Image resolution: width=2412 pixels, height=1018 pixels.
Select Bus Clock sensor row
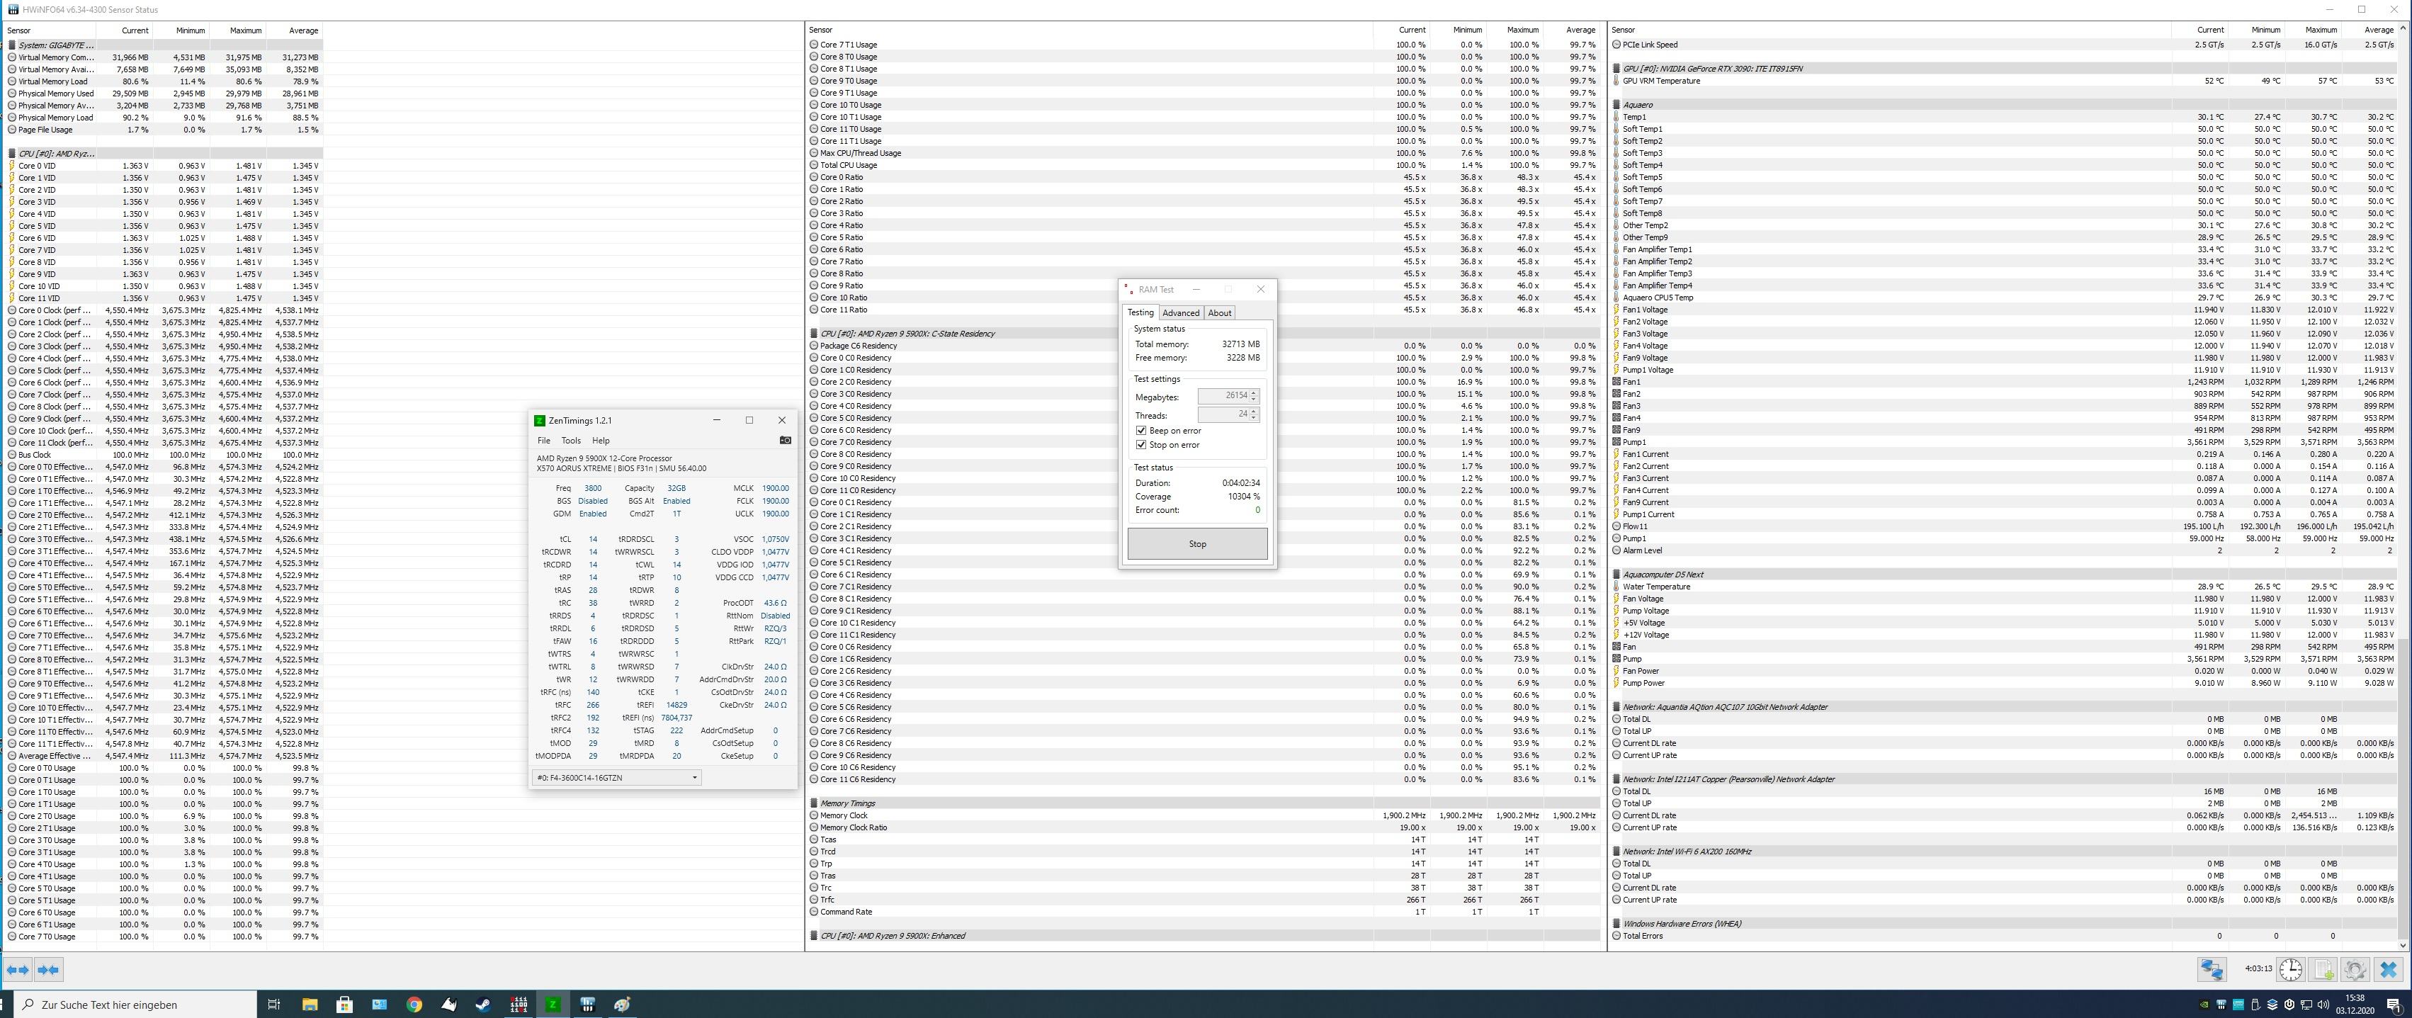point(163,455)
